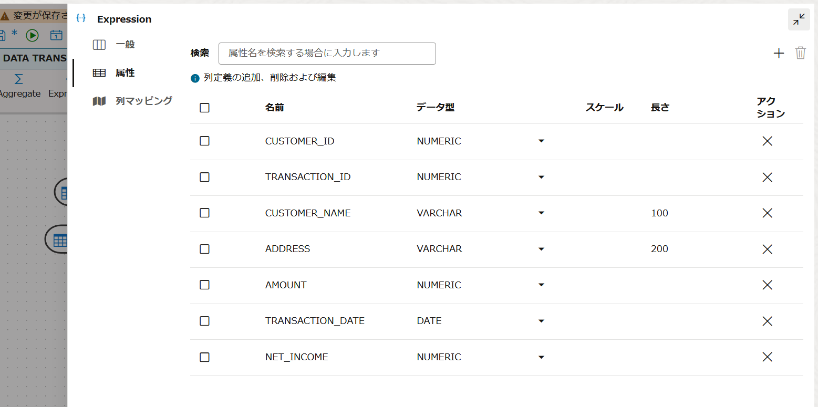Remove the AMOUNT row using its X
The width and height of the screenshot is (818, 407).
[x=767, y=285]
